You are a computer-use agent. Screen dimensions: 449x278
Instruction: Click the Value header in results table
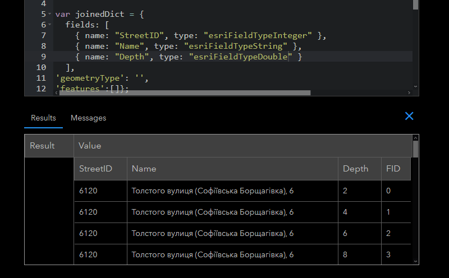point(90,146)
